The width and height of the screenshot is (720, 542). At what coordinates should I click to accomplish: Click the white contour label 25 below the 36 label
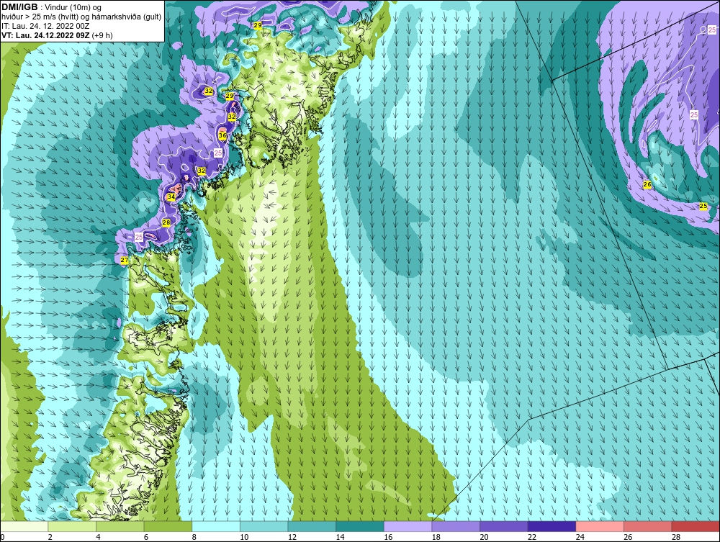(218, 153)
